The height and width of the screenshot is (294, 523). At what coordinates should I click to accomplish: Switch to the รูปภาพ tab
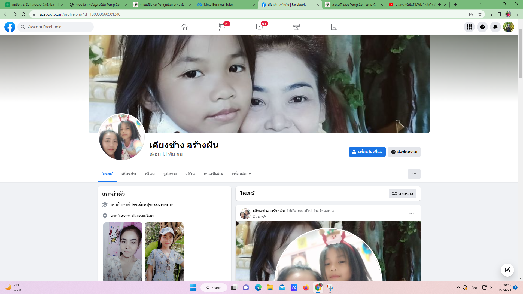tap(170, 174)
